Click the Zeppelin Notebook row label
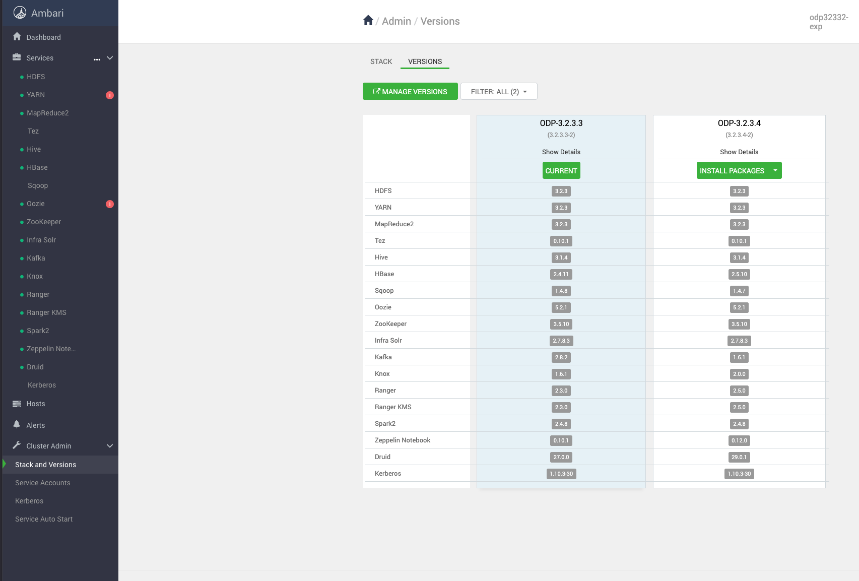The width and height of the screenshot is (859, 581). tap(403, 440)
